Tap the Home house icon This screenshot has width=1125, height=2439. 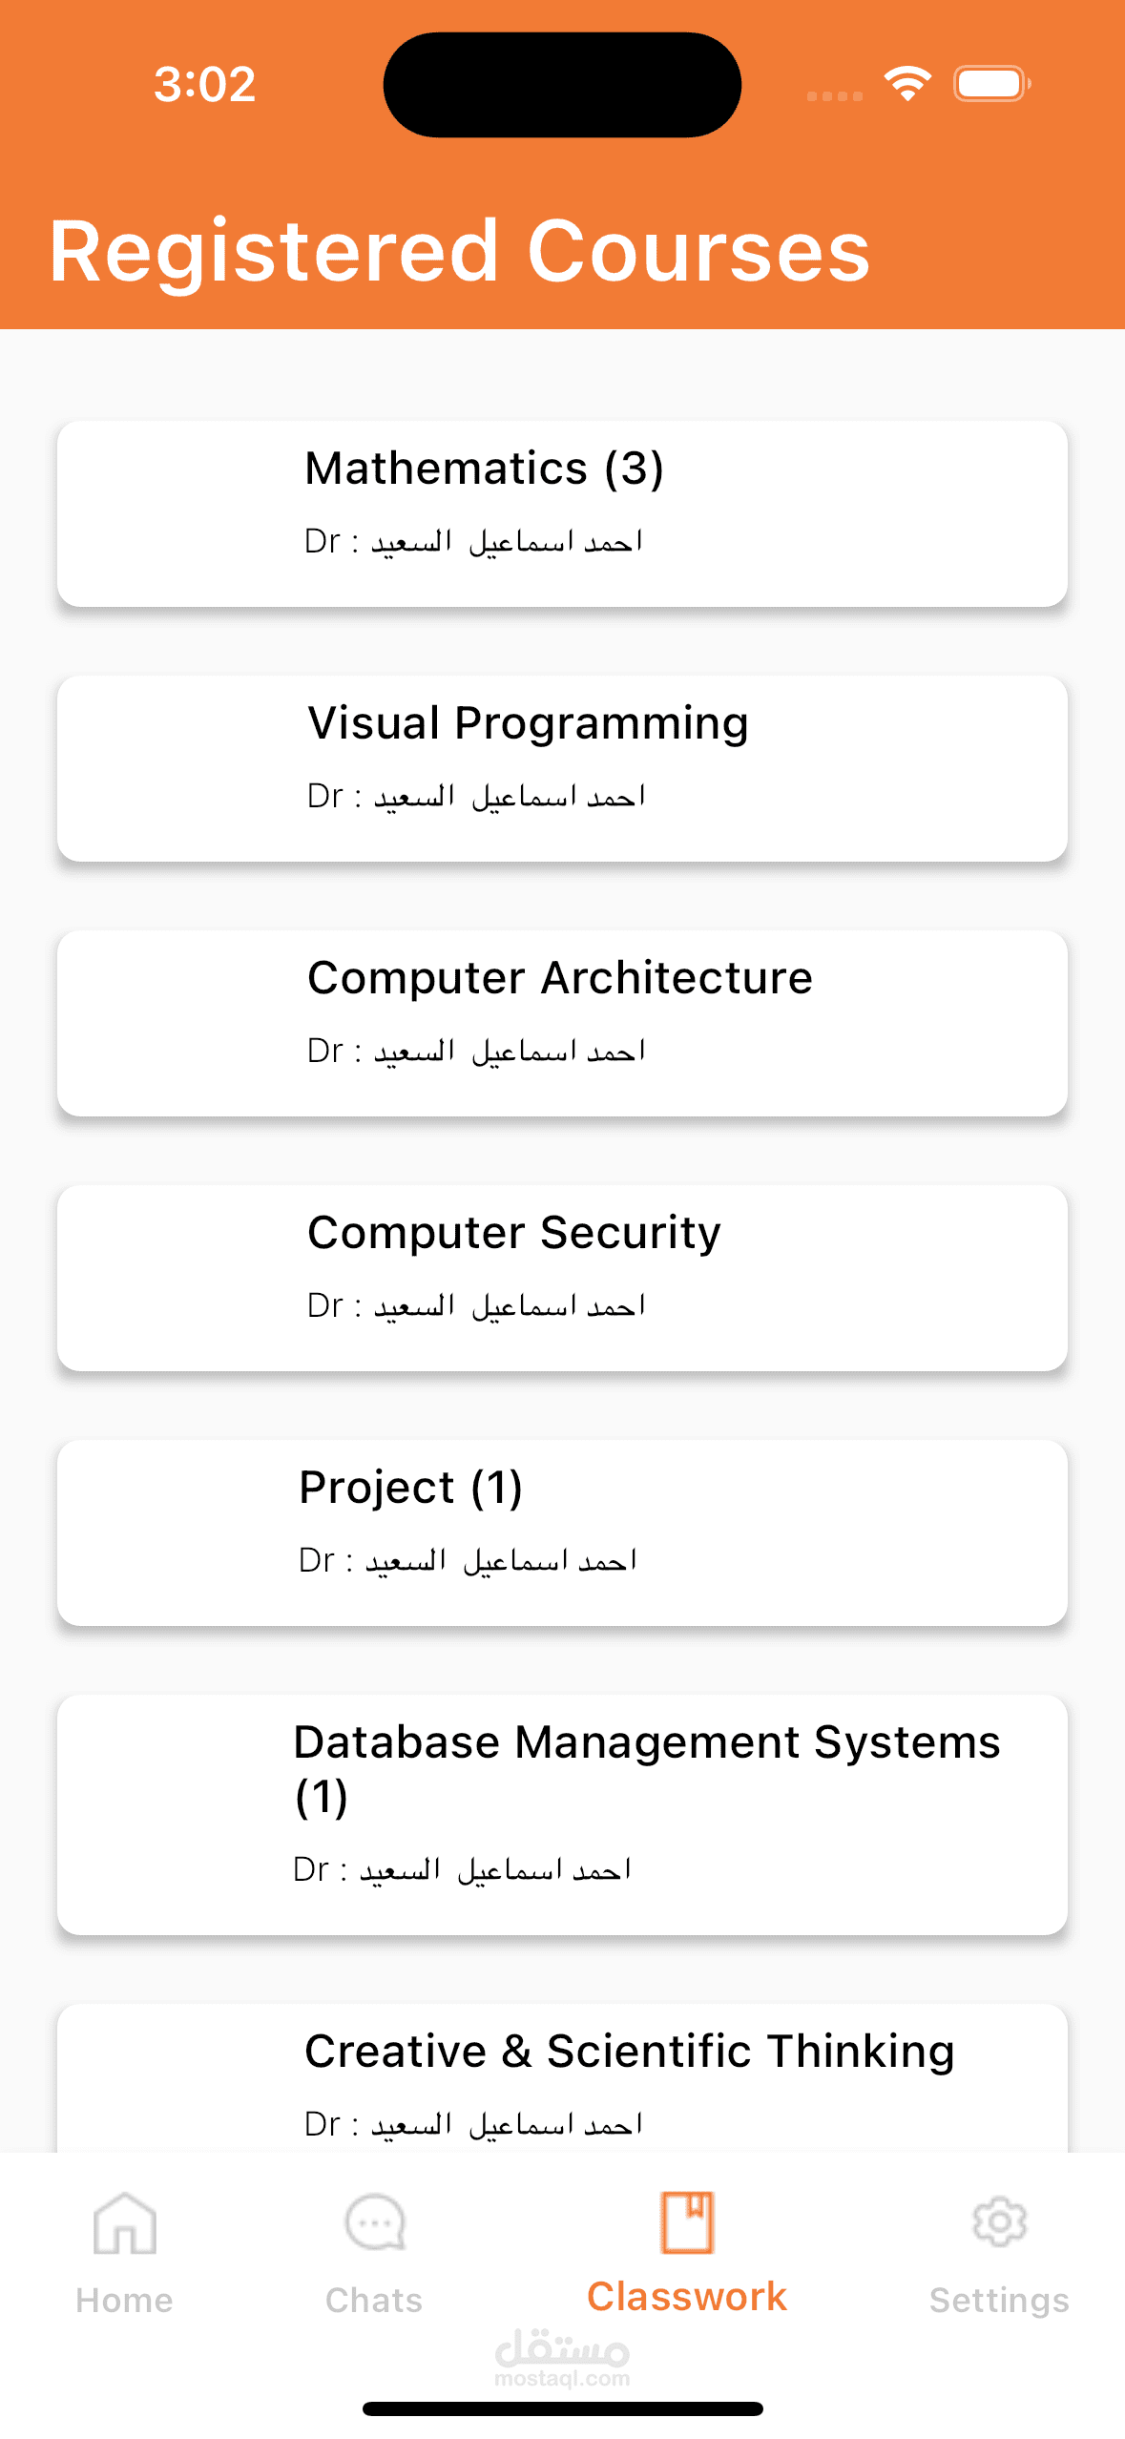point(124,2222)
